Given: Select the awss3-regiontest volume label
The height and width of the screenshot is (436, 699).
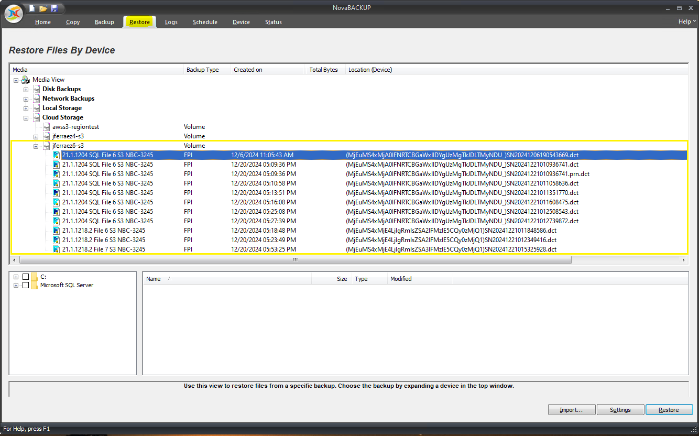Looking at the screenshot, I should point(76,127).
